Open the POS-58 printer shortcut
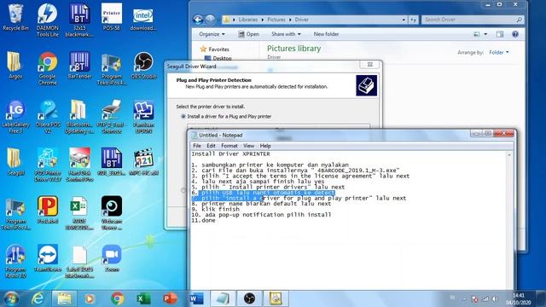Viewport: 546px width, 307px height. tap(112, 17)
